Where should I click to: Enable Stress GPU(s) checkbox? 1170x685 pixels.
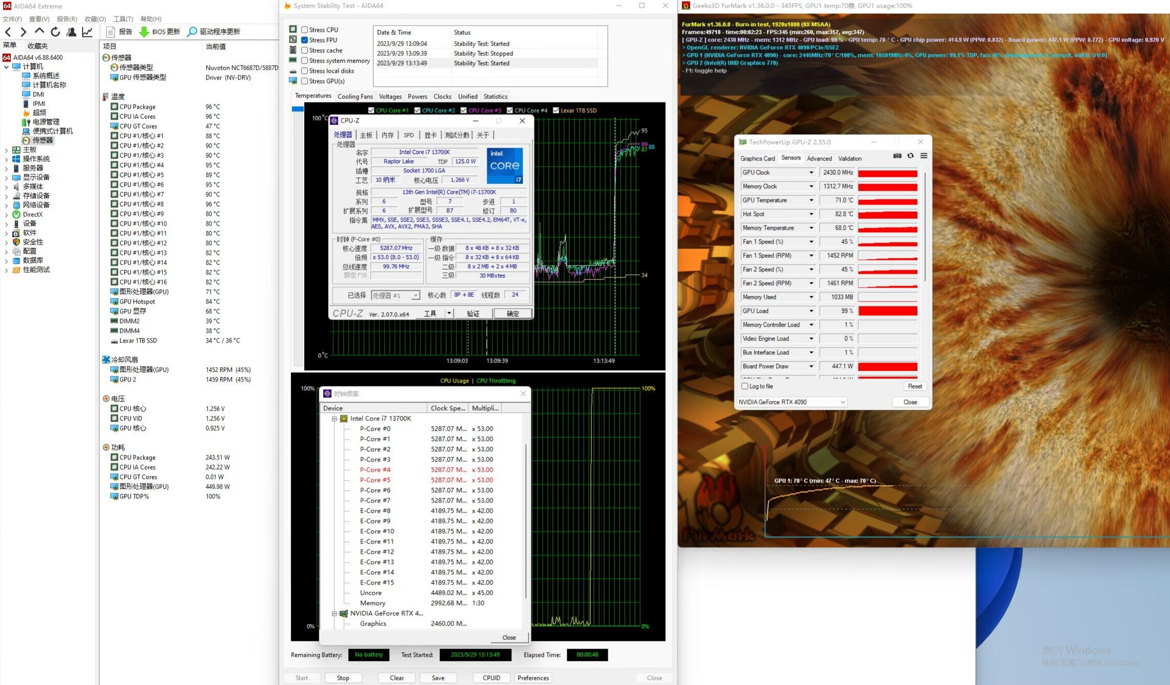(305, 81)
